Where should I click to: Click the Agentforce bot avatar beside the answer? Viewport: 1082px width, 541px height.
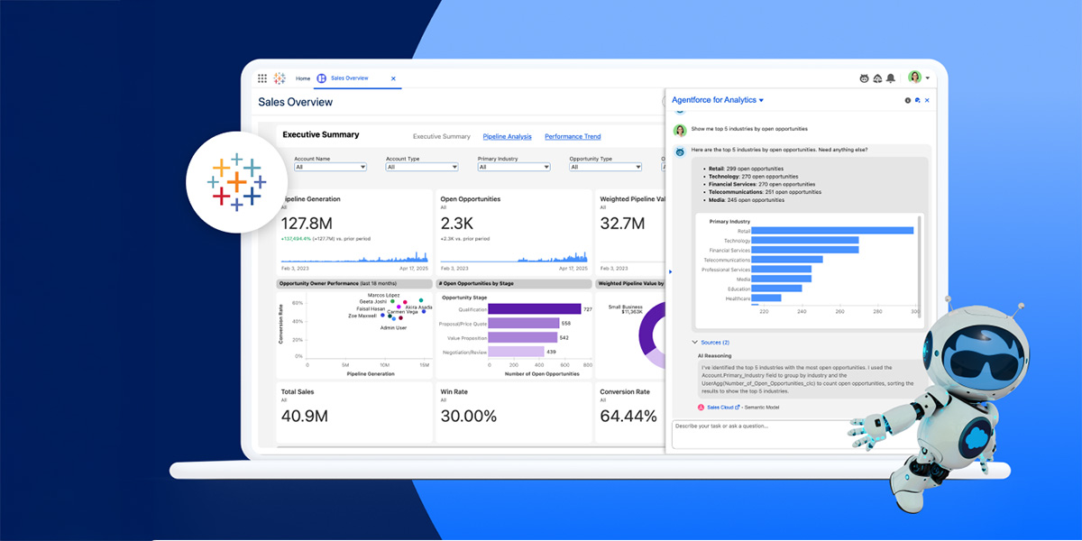[x=681, y=151]
